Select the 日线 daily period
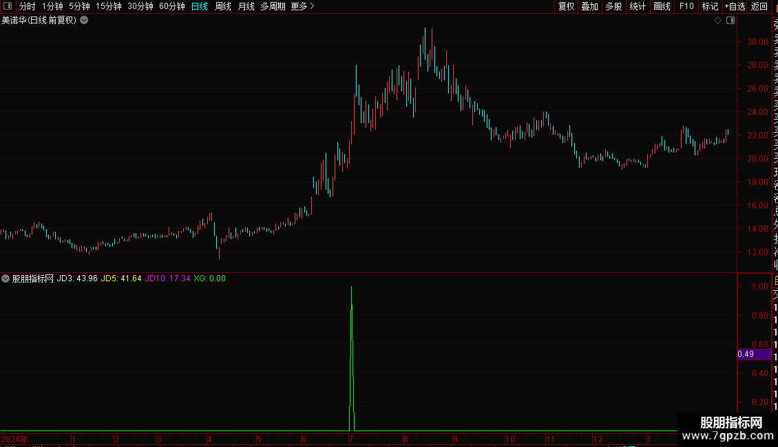The width and height of the screenshot is (778, 447). (x=200, y=6)
